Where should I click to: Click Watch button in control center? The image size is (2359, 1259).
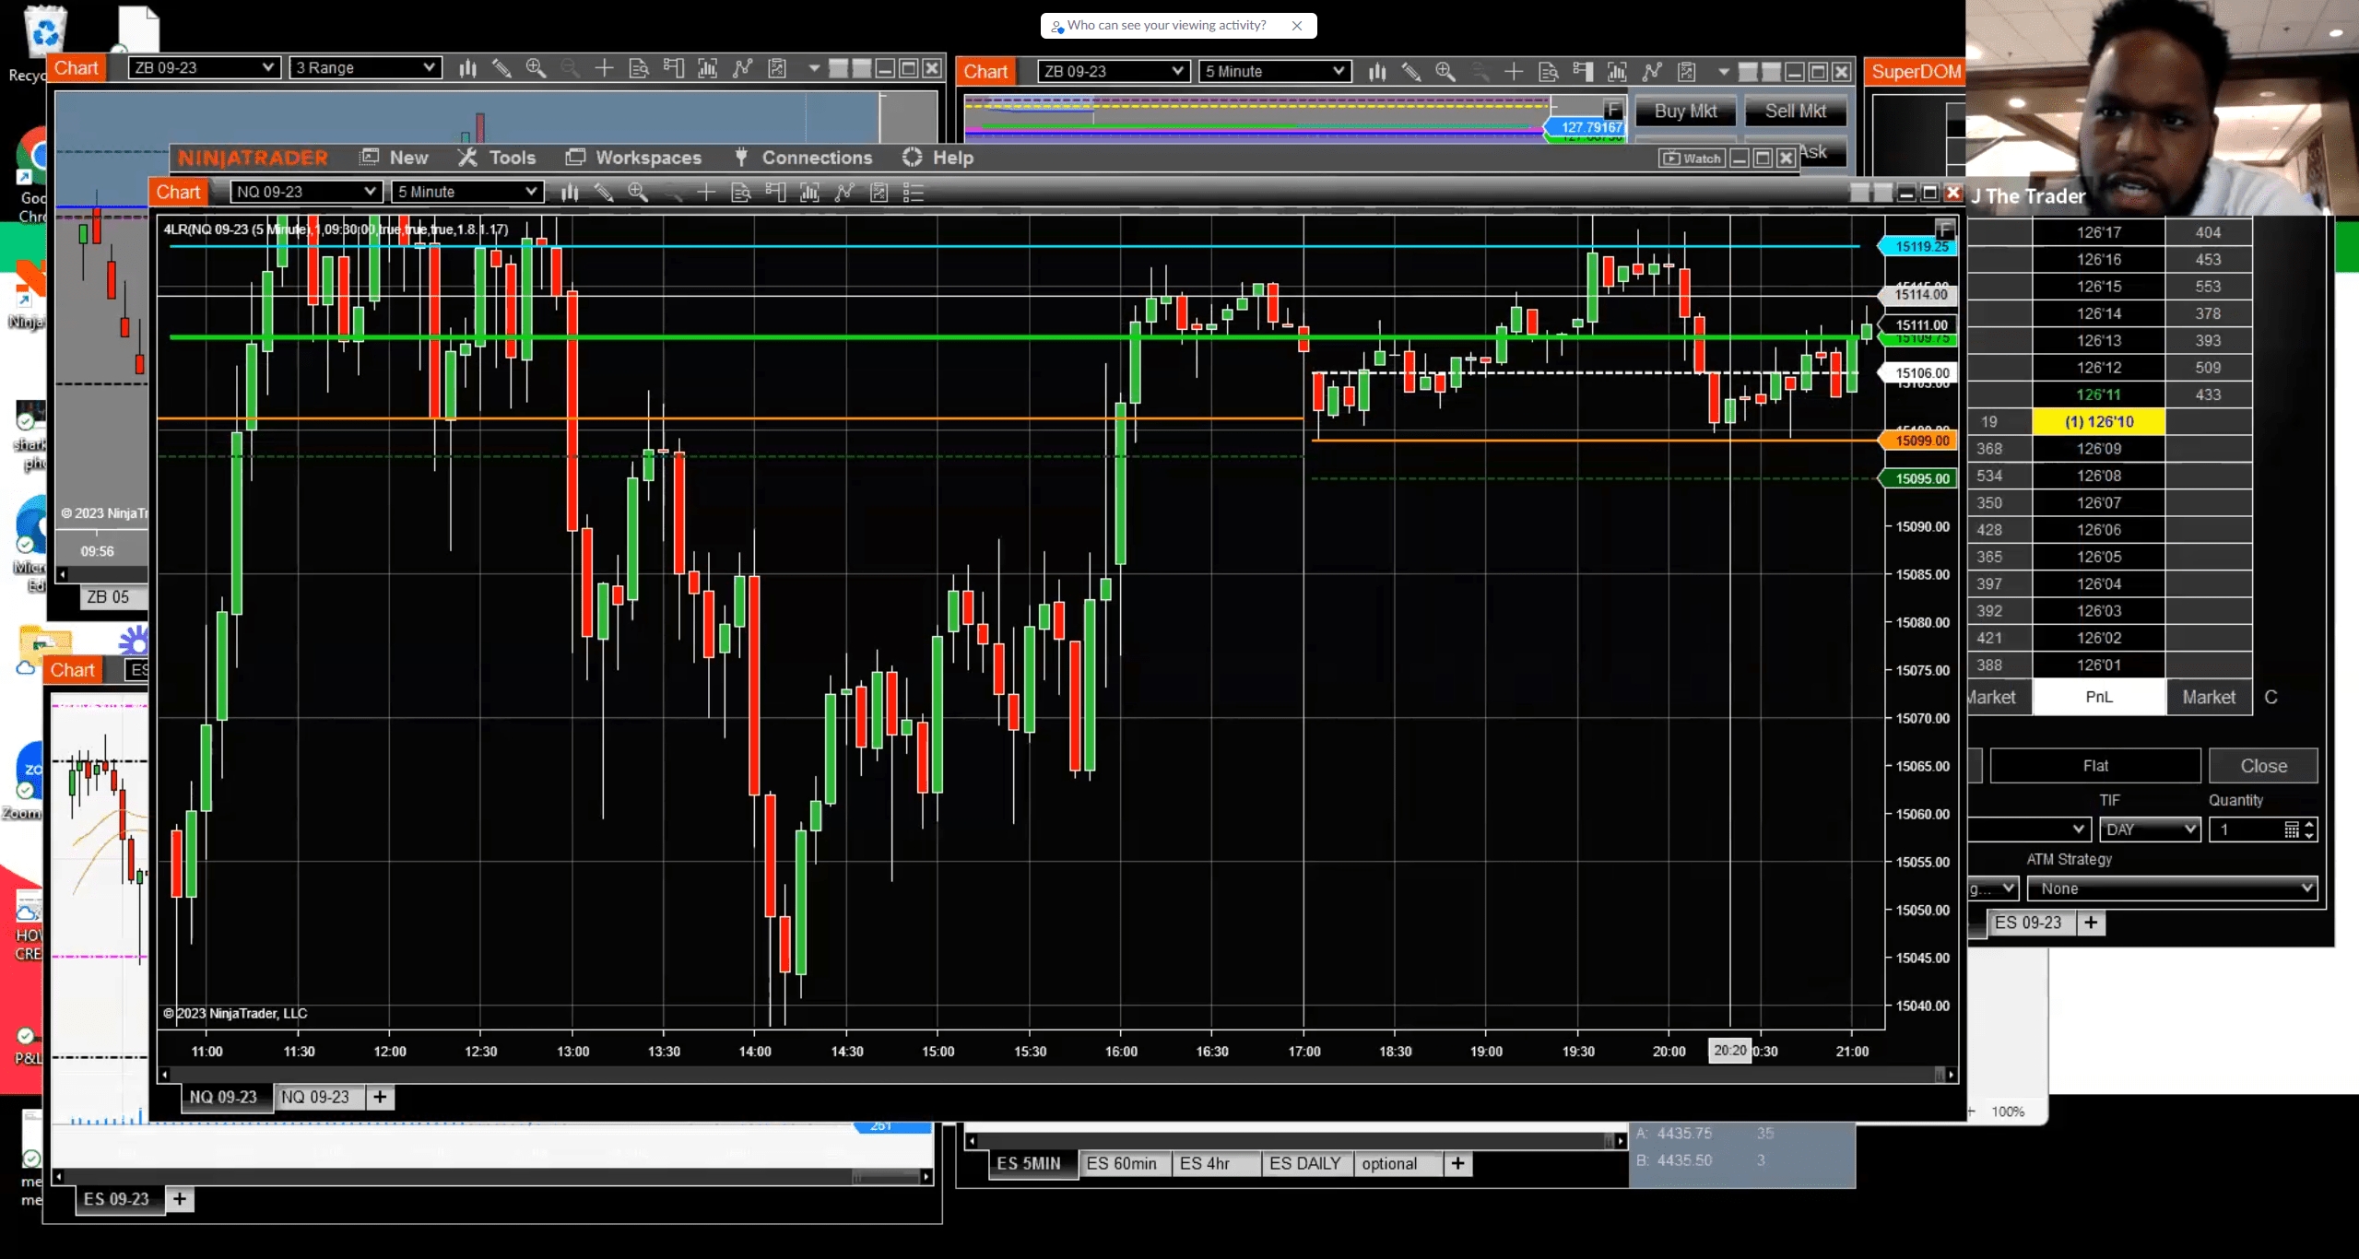click(1693, 158)
